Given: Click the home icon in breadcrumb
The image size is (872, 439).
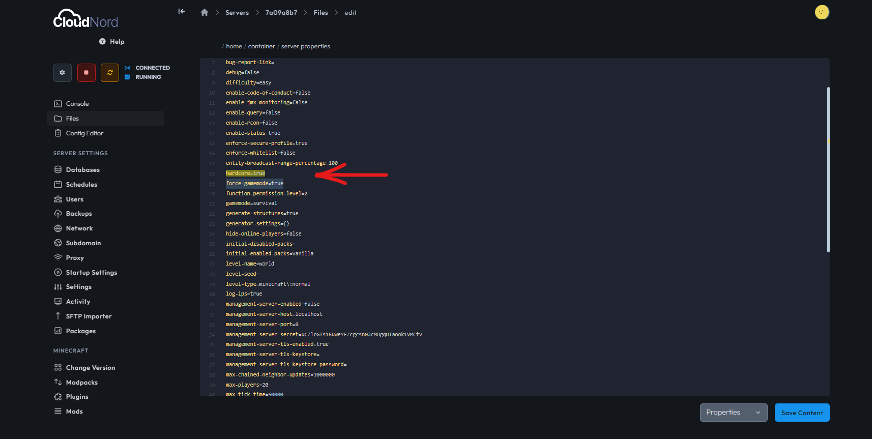Looking at the screenshot, I should [205, 13].
